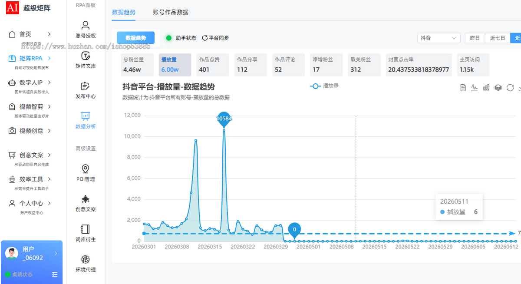The height and width of the screenshot is (284, 521).
Task: Open 环境代理 proxy settings
Action: click(86, 264)
